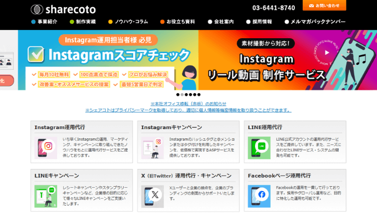Click the partially visible previous slide banner
Image resolution: width=377 pixels, height=216 pixels.
[x=9, y=60]
